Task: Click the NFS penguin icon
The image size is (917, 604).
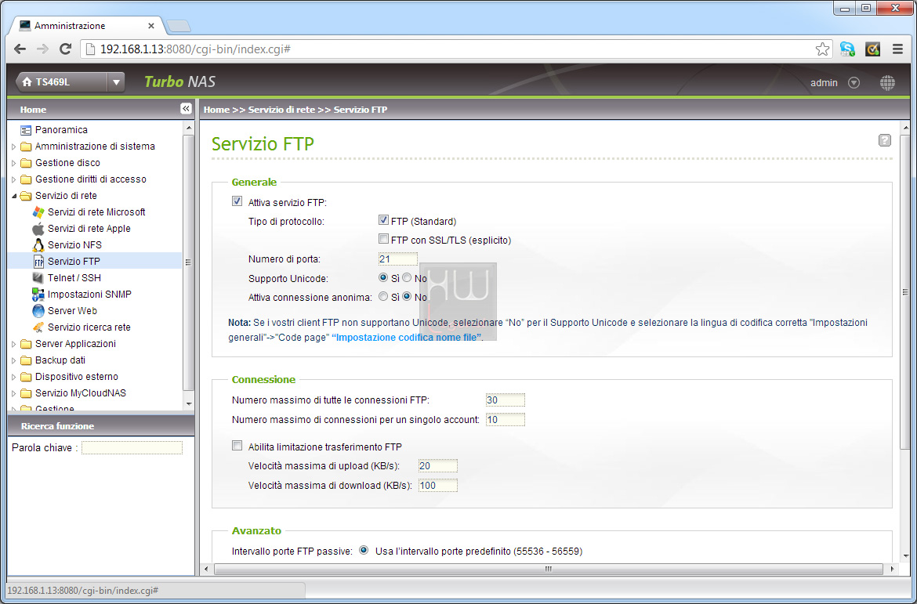Action: 38,245
